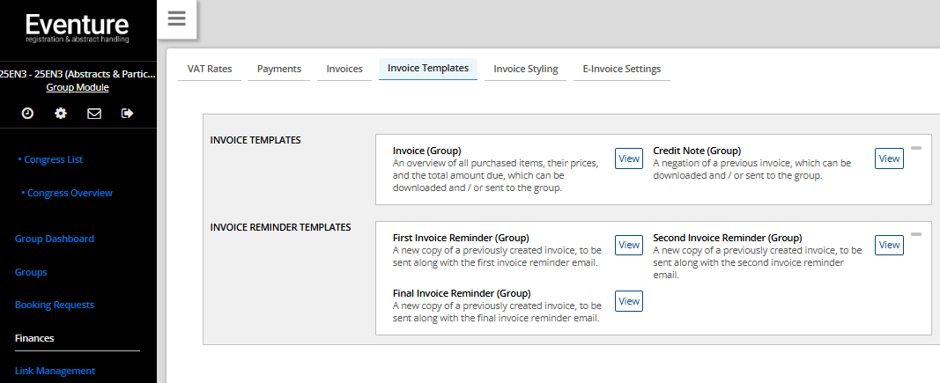Collapse the Invoice Reminder Templates panel

click(x=915, y=234)
